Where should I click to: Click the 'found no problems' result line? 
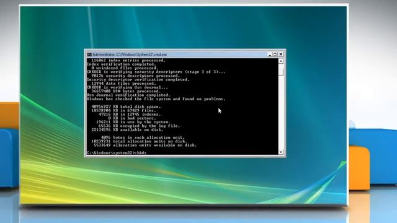pos(156,99)
